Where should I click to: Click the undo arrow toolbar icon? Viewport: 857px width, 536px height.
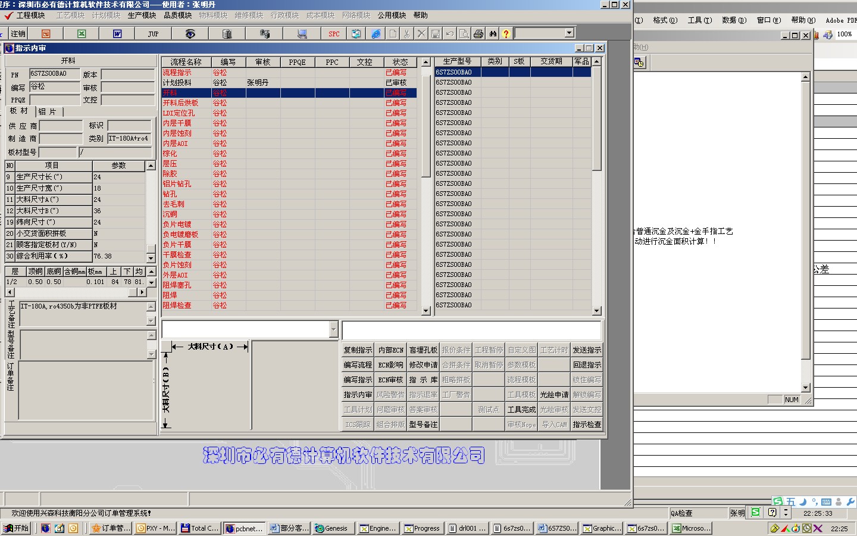pos(450,34)
